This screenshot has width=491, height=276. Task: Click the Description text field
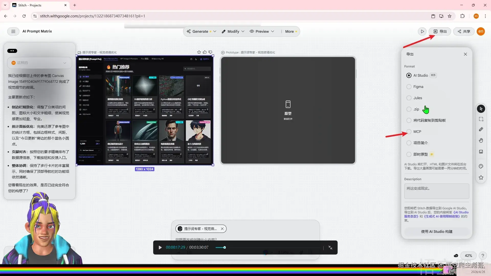(x=437, y=191)
